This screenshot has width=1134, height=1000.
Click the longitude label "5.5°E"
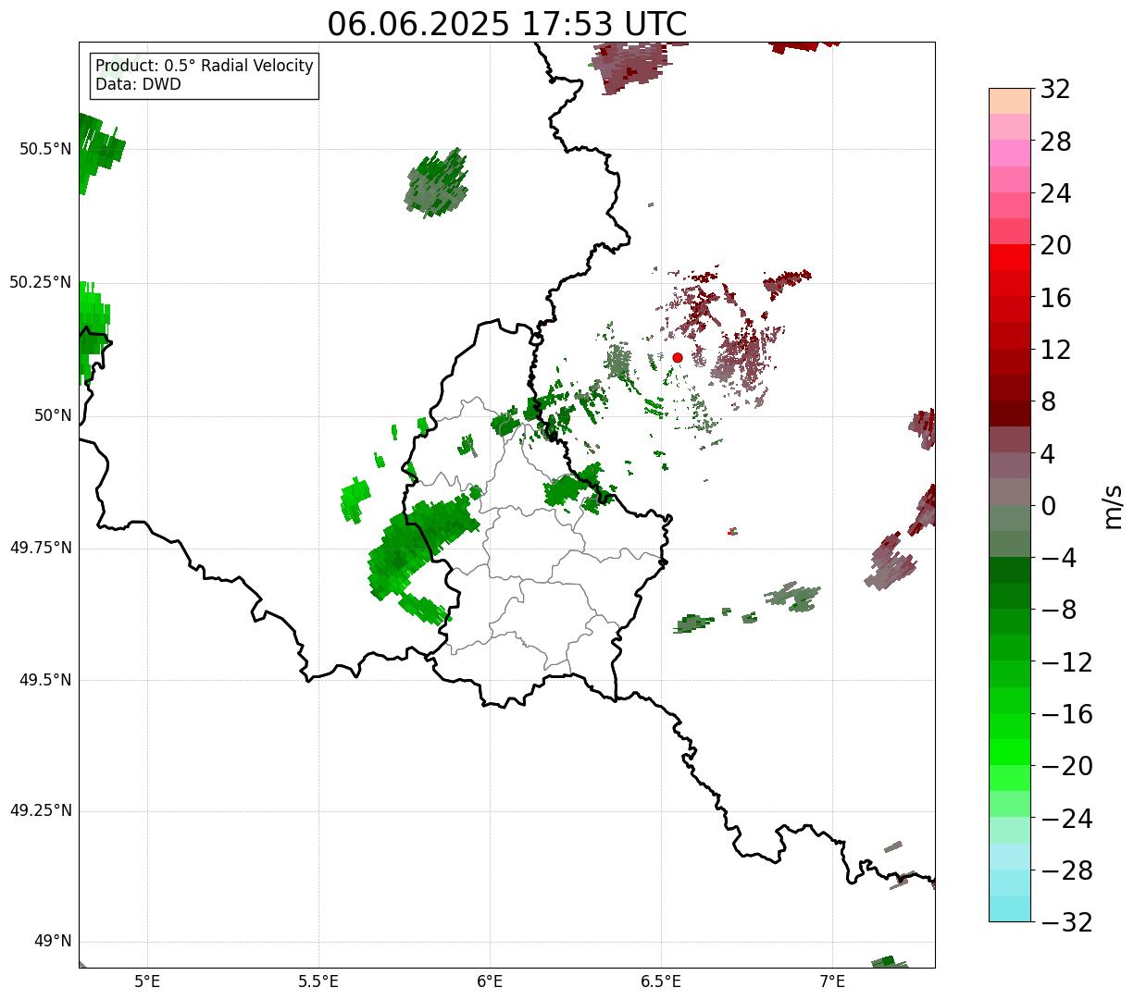coord(318,982)
